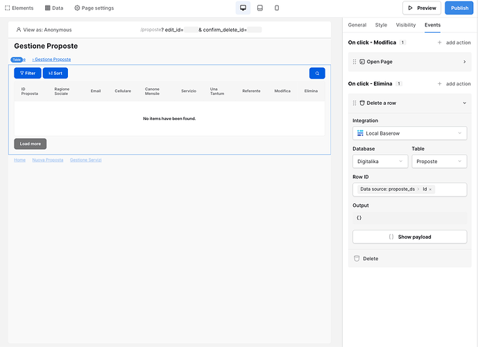This screenshot has height=347, width=478.
Task: Click the edit_id parameter field
Action: click(x=191, y=30)
